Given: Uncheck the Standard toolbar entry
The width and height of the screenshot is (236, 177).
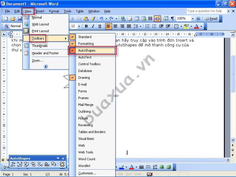Looking at the screenshot, I should (92, 37).
